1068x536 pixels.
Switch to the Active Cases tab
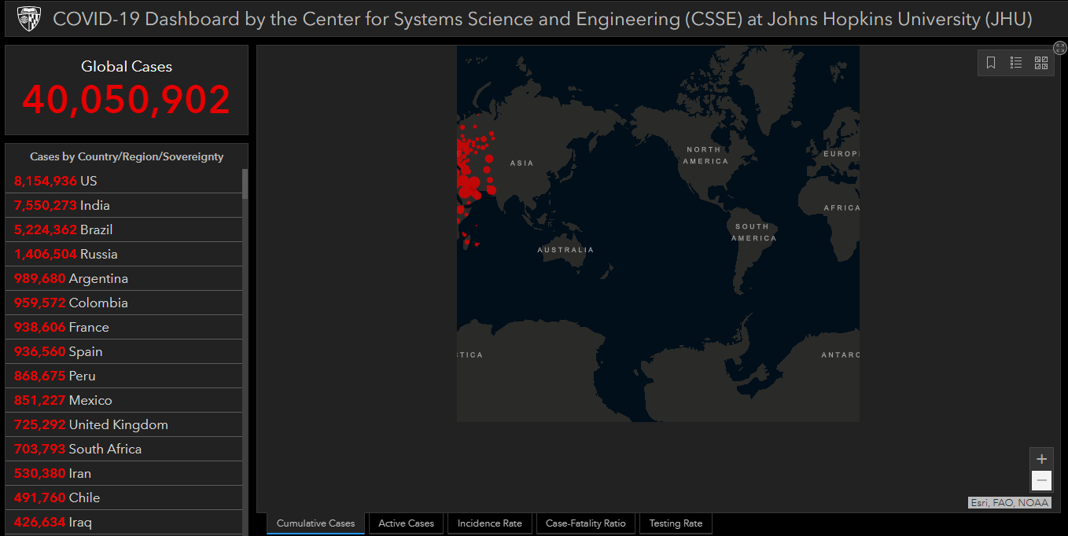click(406, 523)
